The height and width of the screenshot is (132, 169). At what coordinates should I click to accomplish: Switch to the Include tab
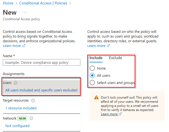point(96,58)
